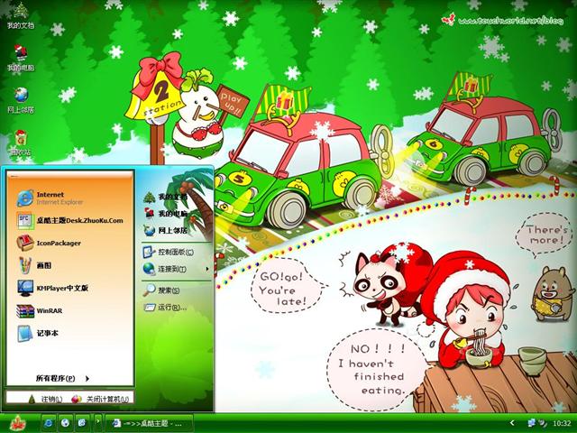Expand 连接到(T) submenu
Viewport: 577px width, 433px height.
[176, 269]
